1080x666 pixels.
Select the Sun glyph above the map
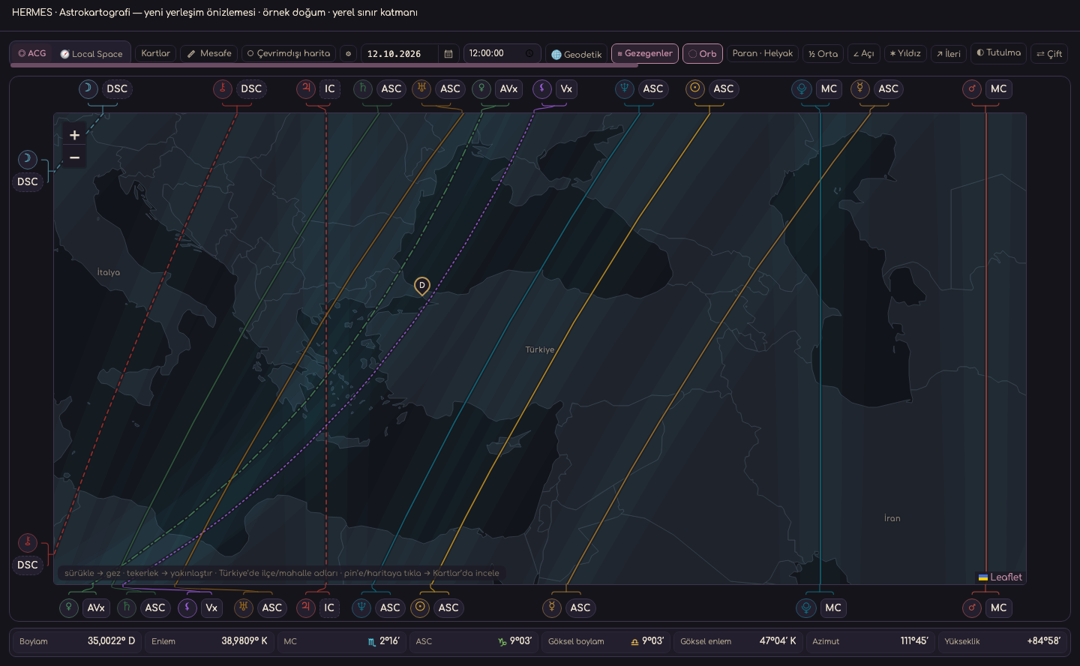[695, 88]
